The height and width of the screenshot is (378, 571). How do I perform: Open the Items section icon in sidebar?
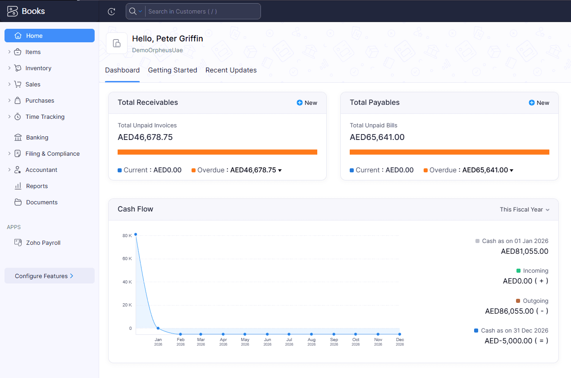[x=18, y=52]
